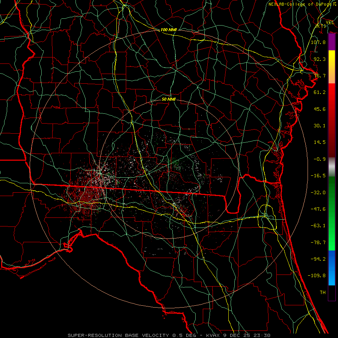Viewport: 338px width, 338px height.
Task: Select the 30.1 legend value
Action: point(320,126)
